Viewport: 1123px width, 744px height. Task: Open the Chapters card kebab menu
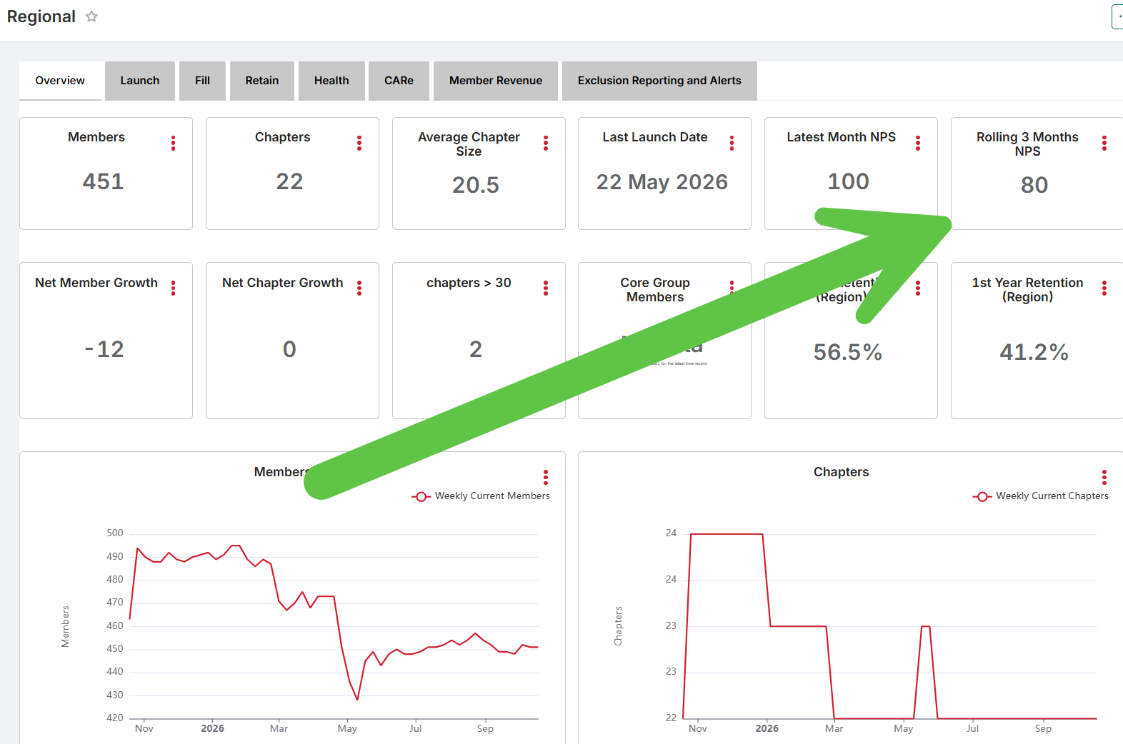pos(359,143)
